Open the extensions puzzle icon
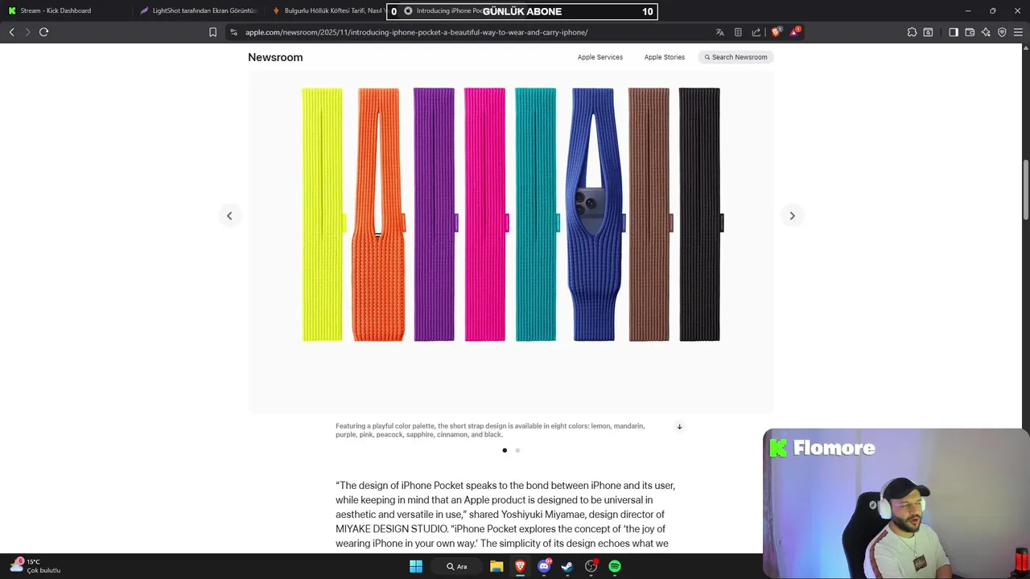1030x579 pixels. pos(912,32)
